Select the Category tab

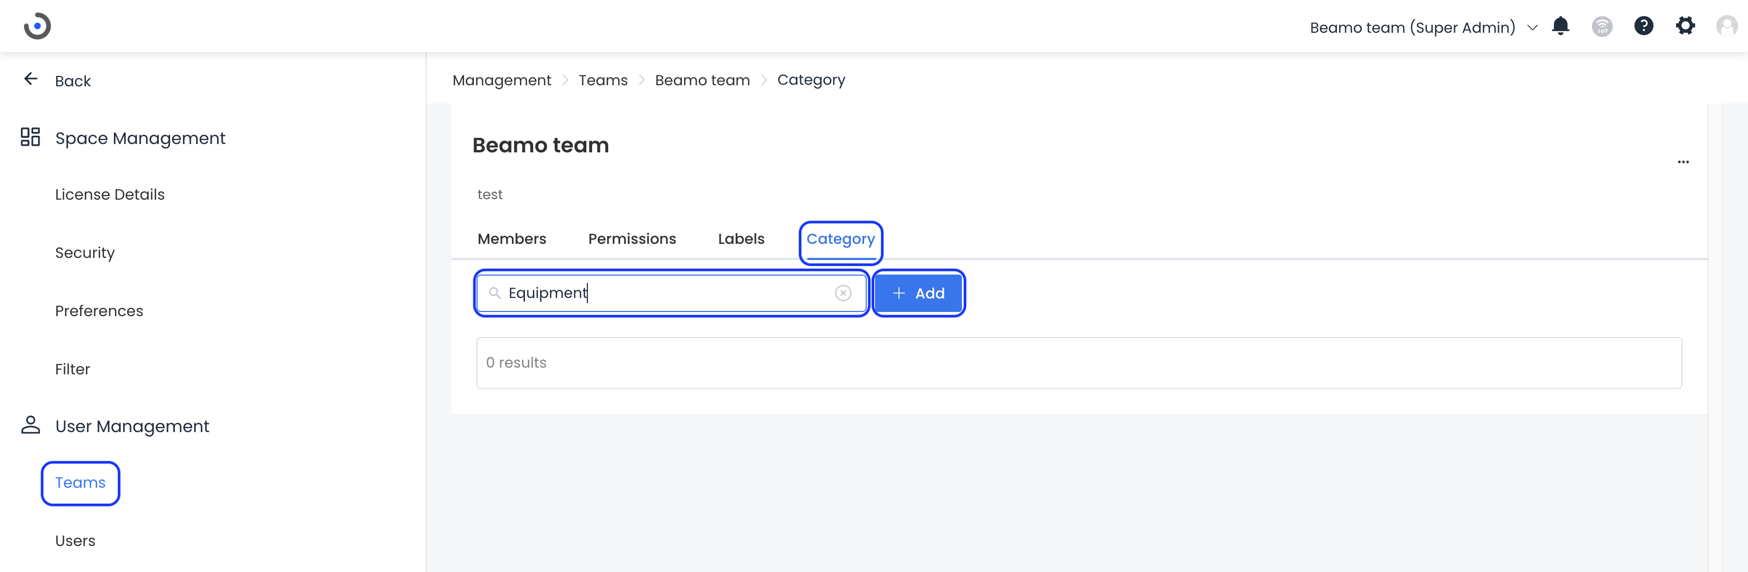coord(840,240)
